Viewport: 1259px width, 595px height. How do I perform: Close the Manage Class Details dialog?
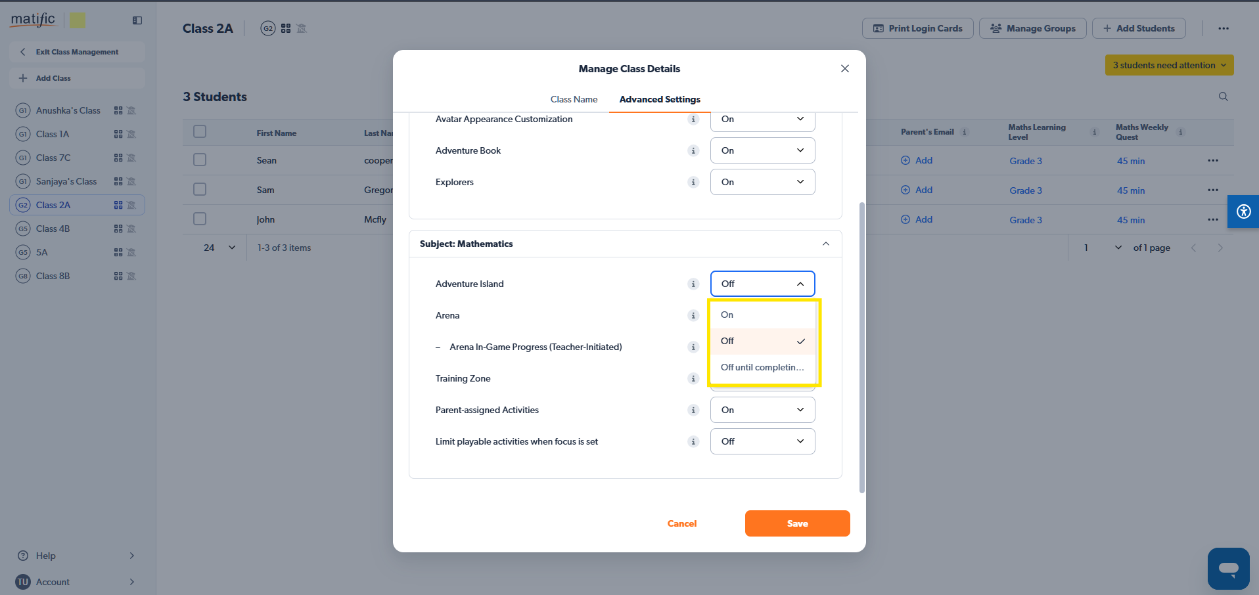[844, 69]
